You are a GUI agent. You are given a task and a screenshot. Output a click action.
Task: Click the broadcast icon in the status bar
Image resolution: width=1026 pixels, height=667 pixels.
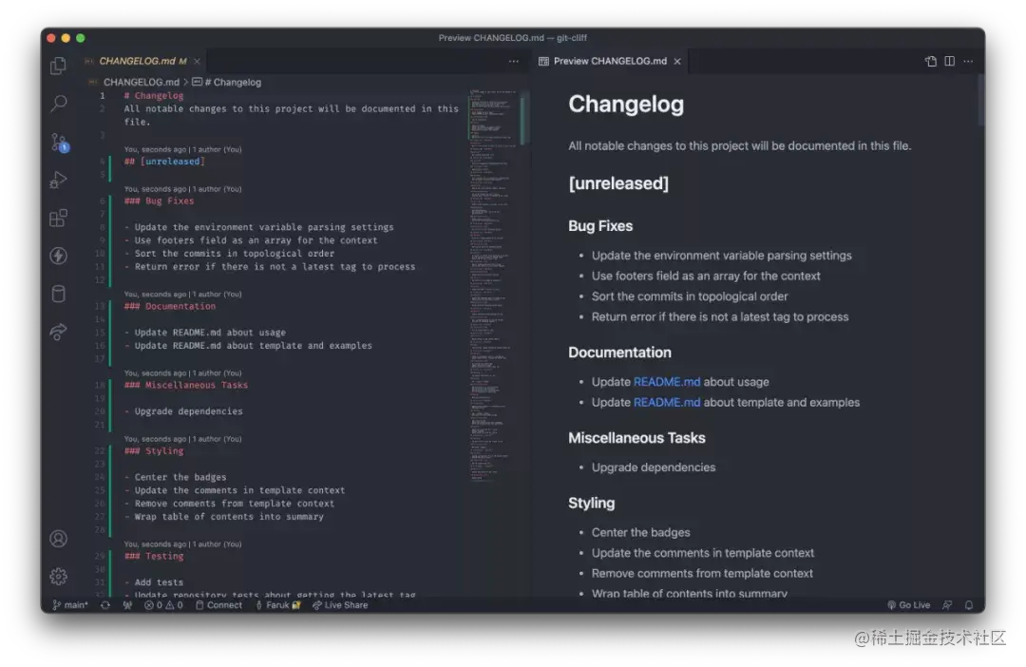[x=127, y=605]
